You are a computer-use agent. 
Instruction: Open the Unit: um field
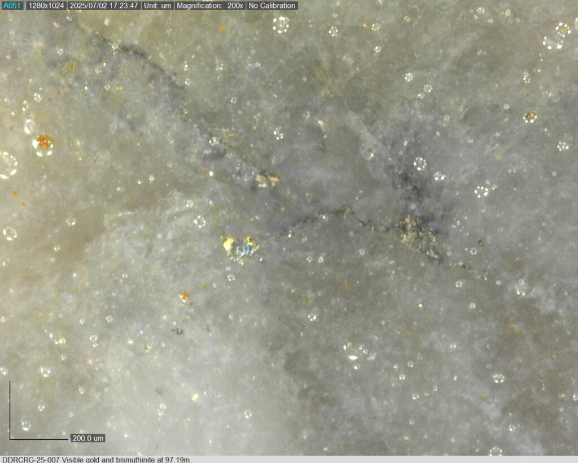[x=157, y=6]
